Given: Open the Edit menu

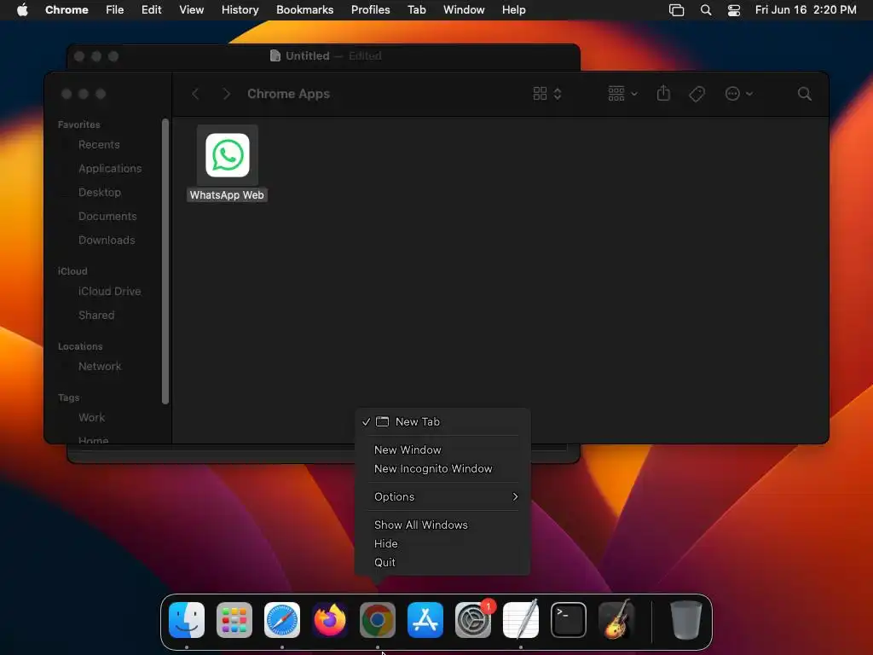Looking at the screenshot, I should coord(151,10).
